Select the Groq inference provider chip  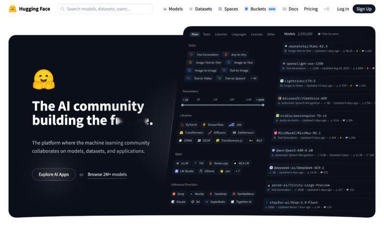click(178, 194)
